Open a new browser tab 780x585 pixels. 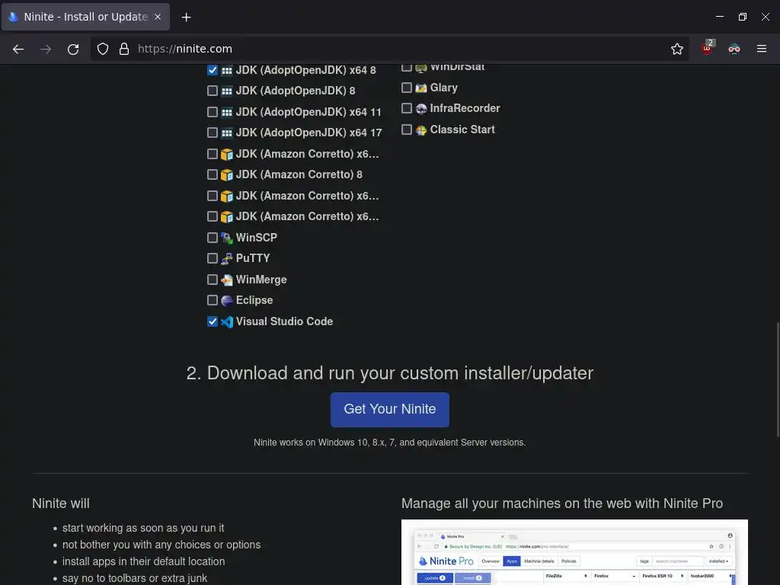(186, 17)
